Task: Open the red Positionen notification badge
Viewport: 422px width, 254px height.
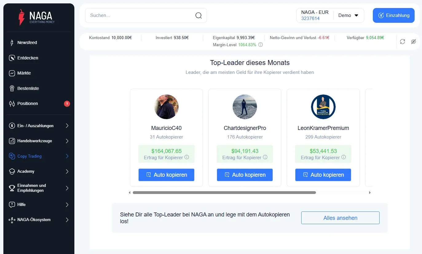Action: (67, 104)
